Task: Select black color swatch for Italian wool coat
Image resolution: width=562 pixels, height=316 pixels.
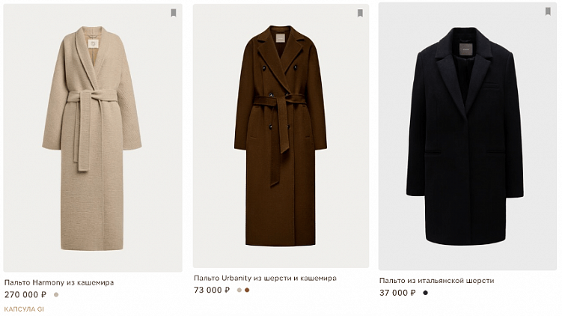Action: [x=426, y=293]
